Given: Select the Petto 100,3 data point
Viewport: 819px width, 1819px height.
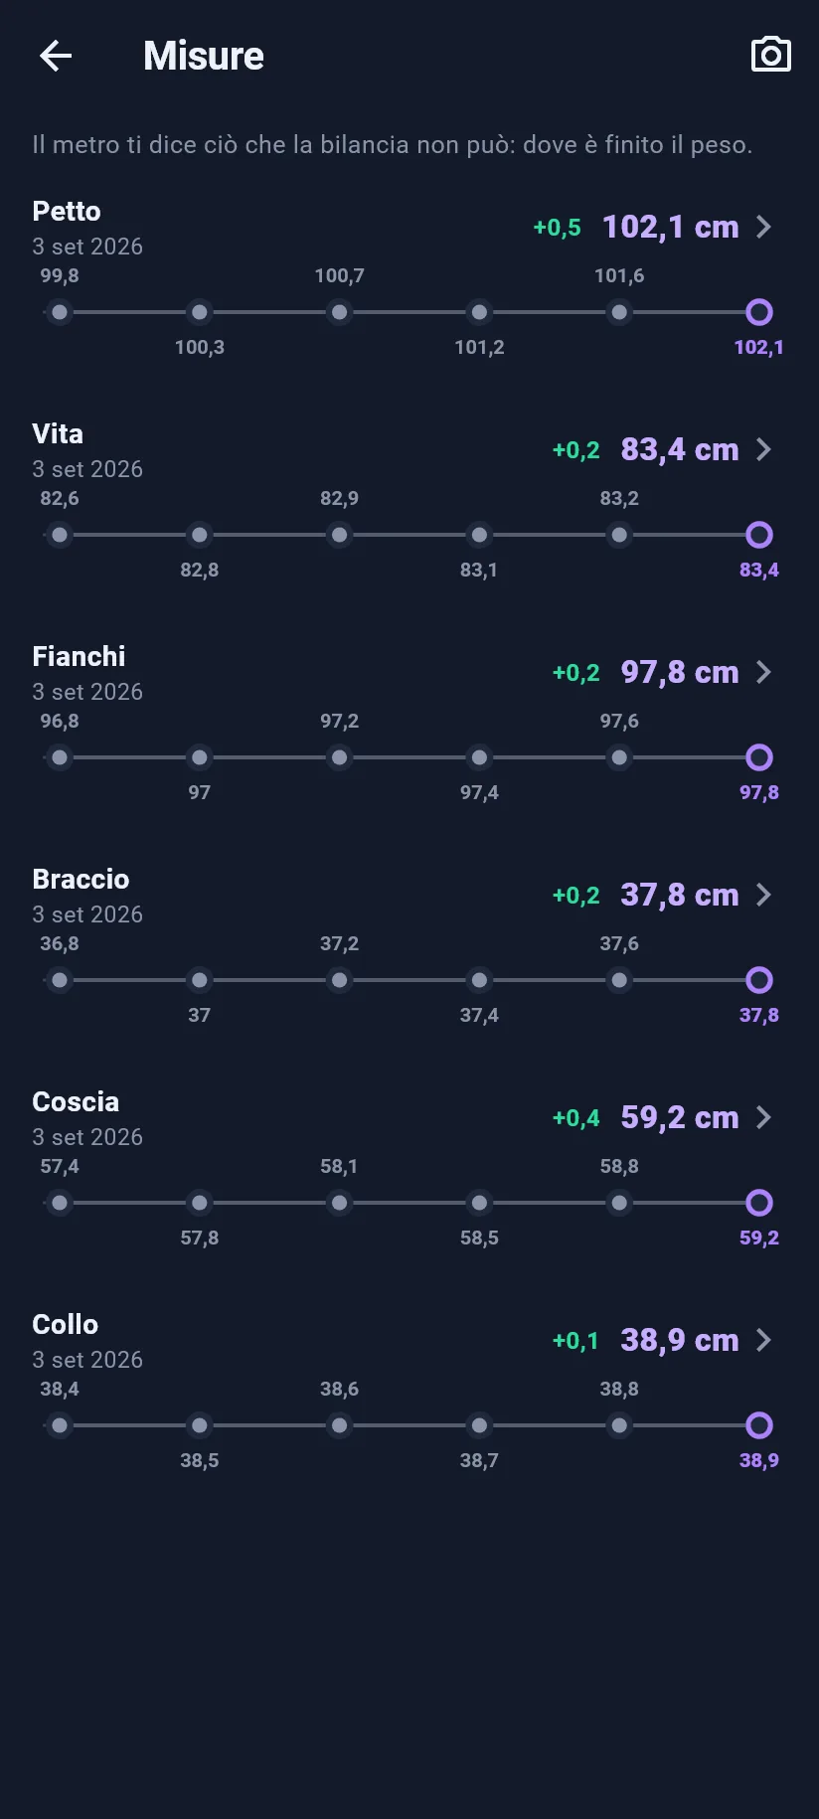Looking at the screenshot, I should [200, 312].
